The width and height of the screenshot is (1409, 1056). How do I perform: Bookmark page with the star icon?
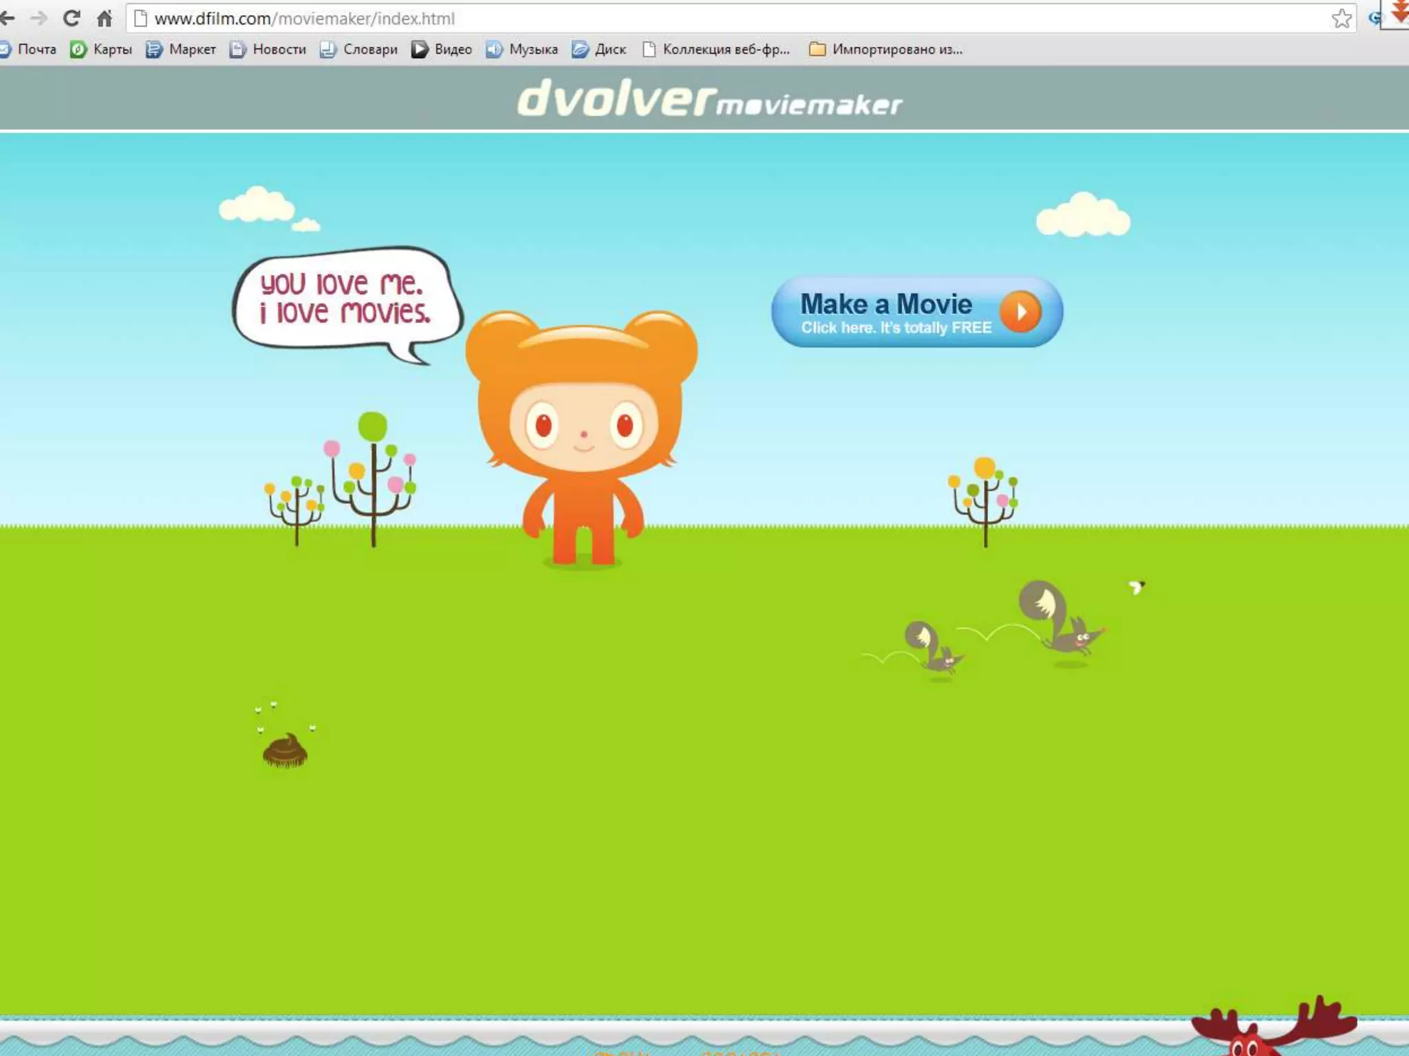[x=1341, y=19]
